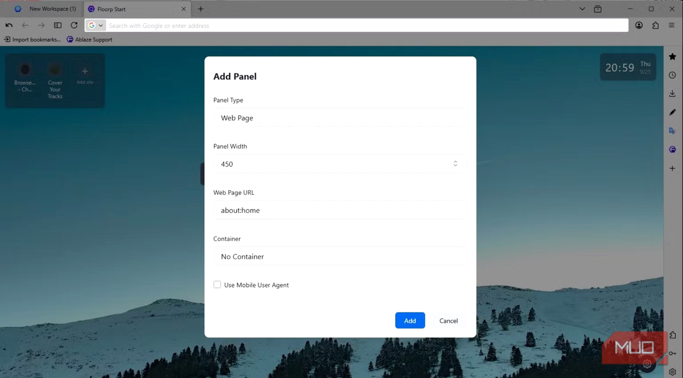Click the Panel Width stepper arrows

pos(455,164)
